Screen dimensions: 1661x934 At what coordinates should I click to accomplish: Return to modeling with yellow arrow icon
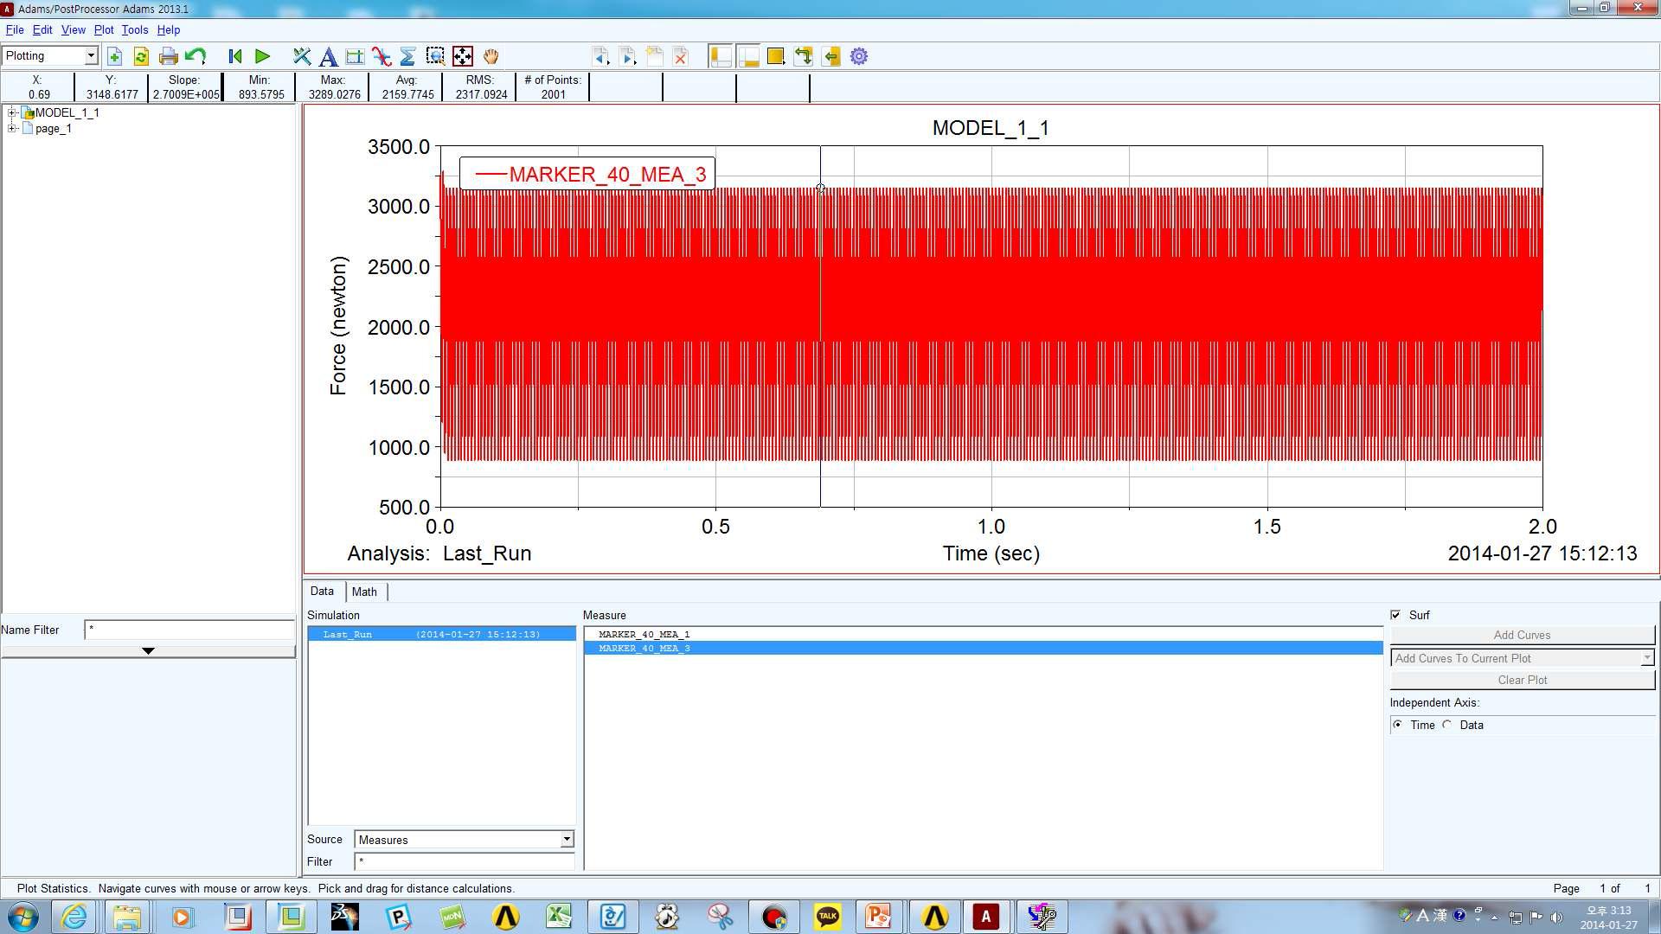pos(831,57)
